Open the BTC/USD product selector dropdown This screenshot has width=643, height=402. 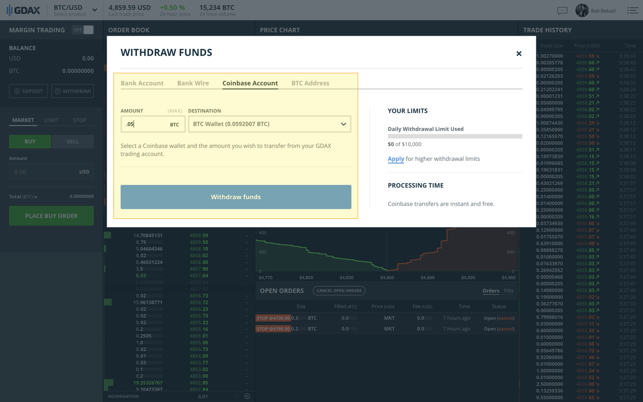[75, 10]
